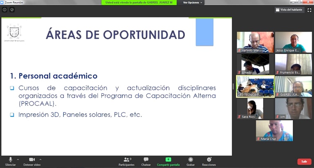Click the green Compartir pantalla icon
Image resolution: width=314 pixels, height=168 pixels.
coord(168,159)
